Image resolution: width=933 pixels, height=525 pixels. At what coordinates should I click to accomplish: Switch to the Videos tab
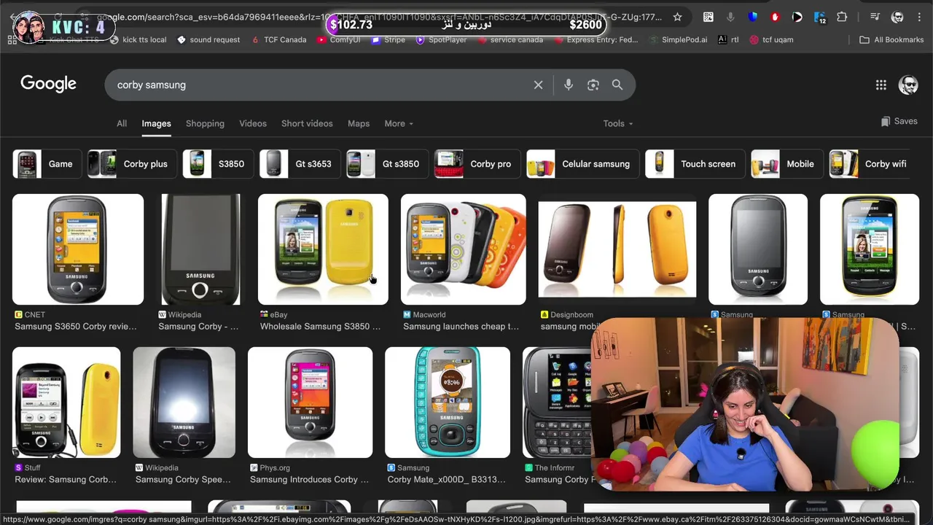(x=253, y=123)
